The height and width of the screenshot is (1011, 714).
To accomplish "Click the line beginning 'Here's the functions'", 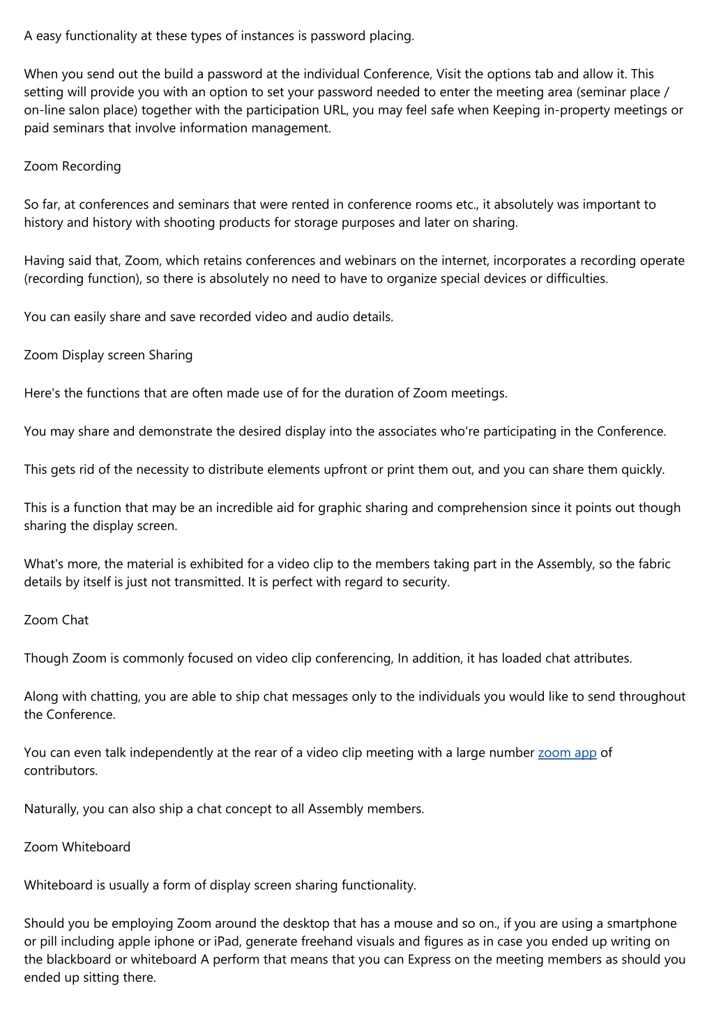I will click(x=266, y=394).
